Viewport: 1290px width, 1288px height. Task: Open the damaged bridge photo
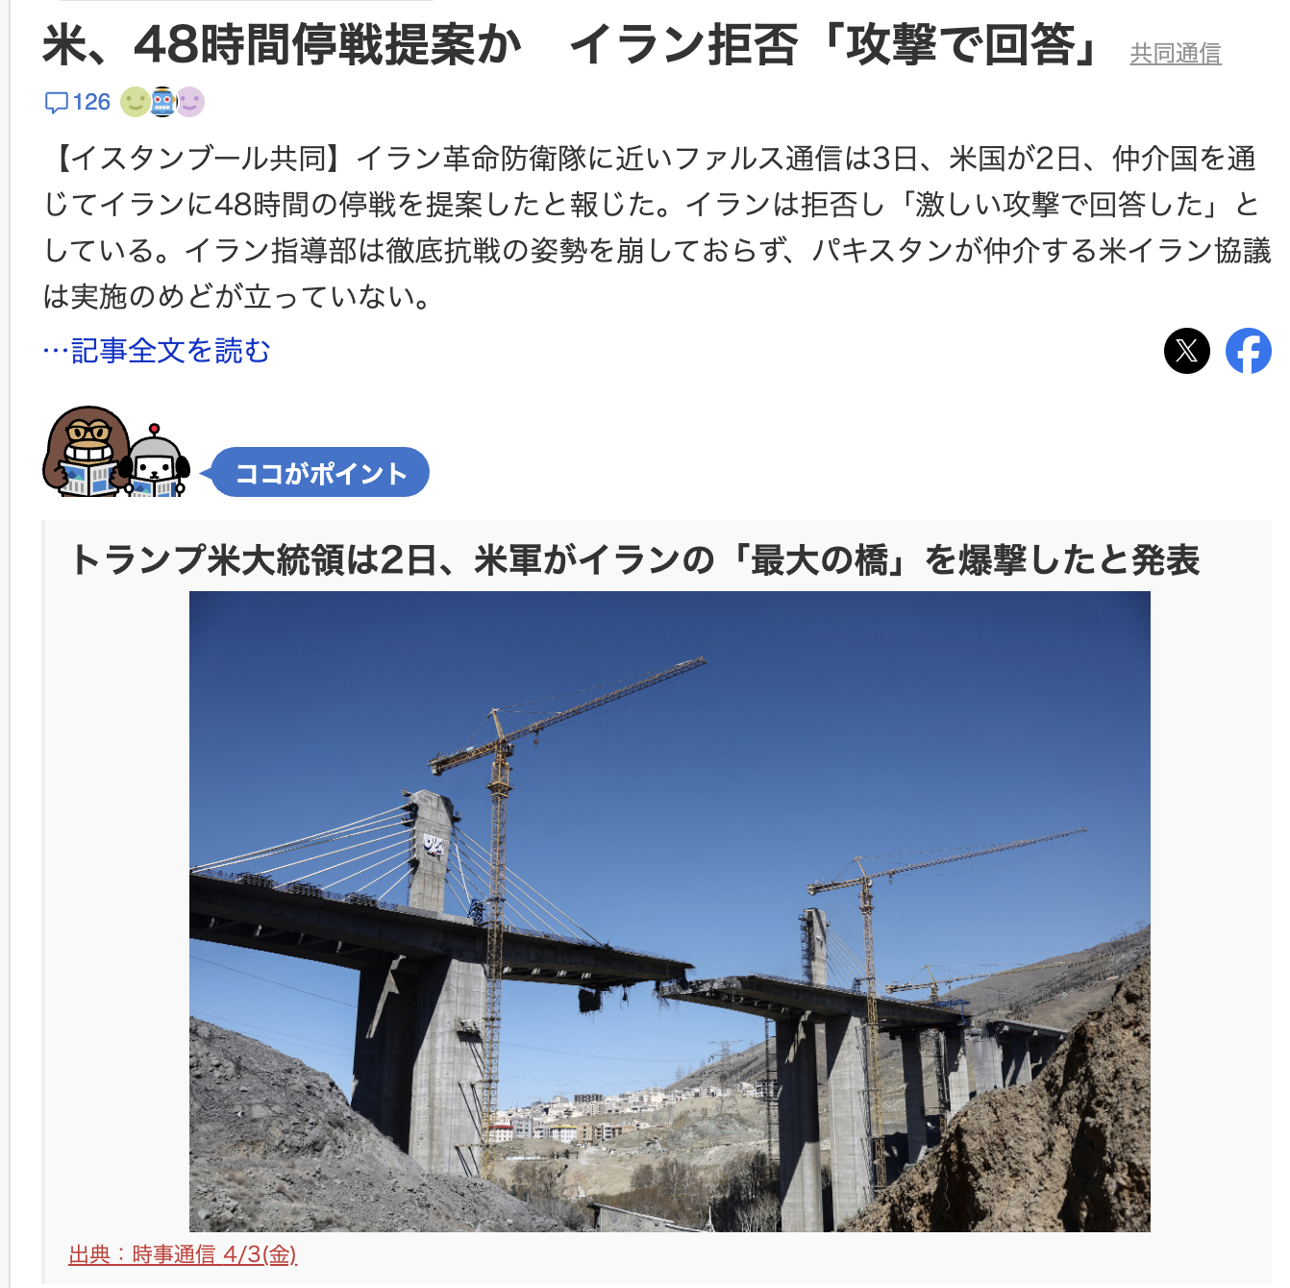point(670,911)
